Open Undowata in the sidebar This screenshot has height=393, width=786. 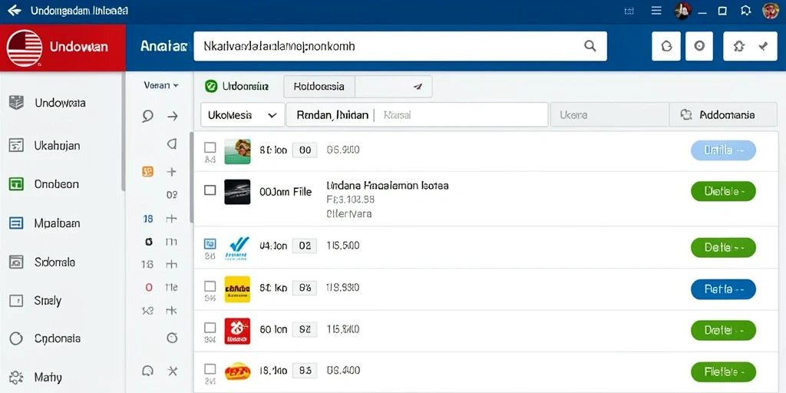tap(60, 103)
